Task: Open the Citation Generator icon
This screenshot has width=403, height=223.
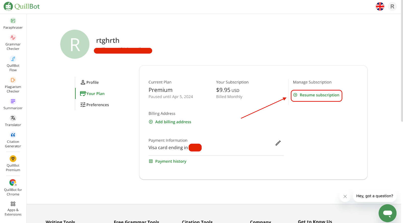Action: click(x=13, y=135)
